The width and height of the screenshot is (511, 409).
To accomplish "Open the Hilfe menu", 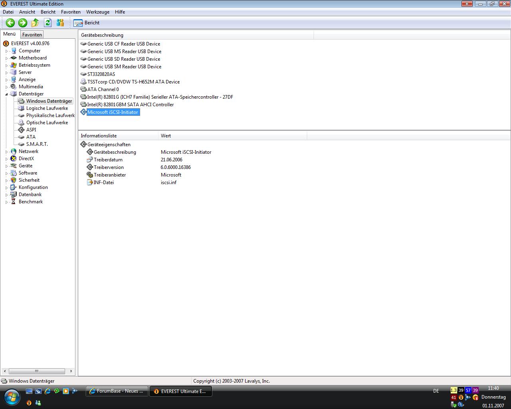I will (x=120, y=12).
